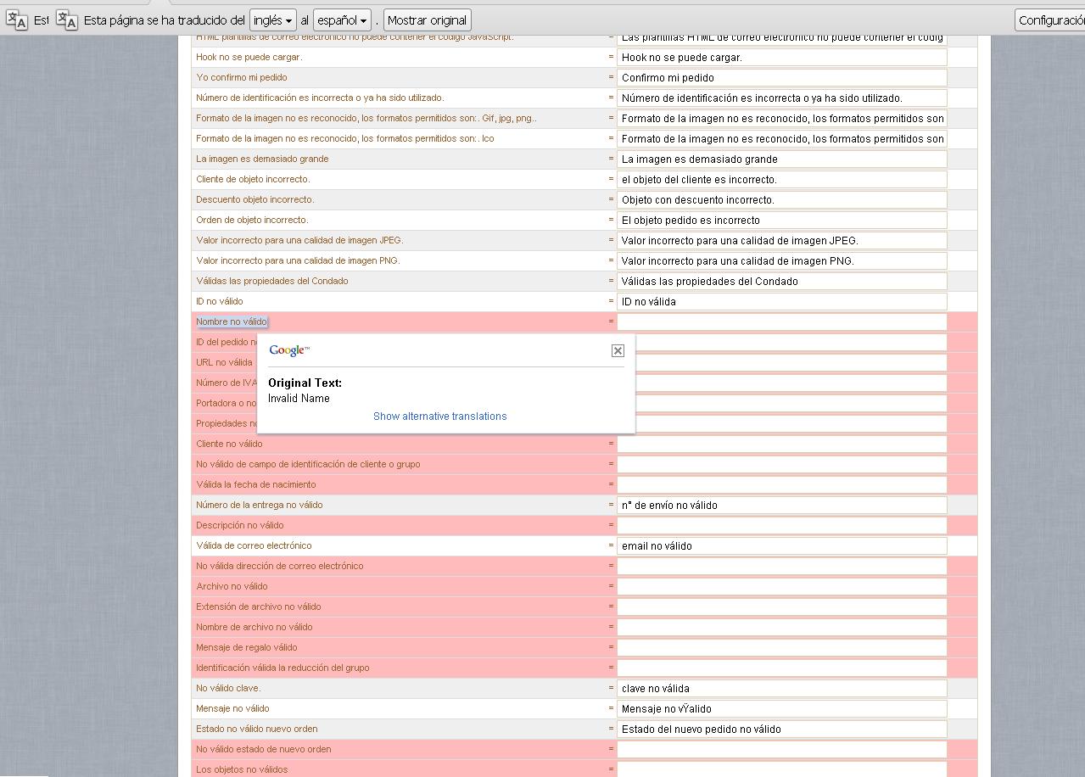The image size is (1085, 777).
Task: Click 'Show alternative translations' link
Action: coord(440,416)
